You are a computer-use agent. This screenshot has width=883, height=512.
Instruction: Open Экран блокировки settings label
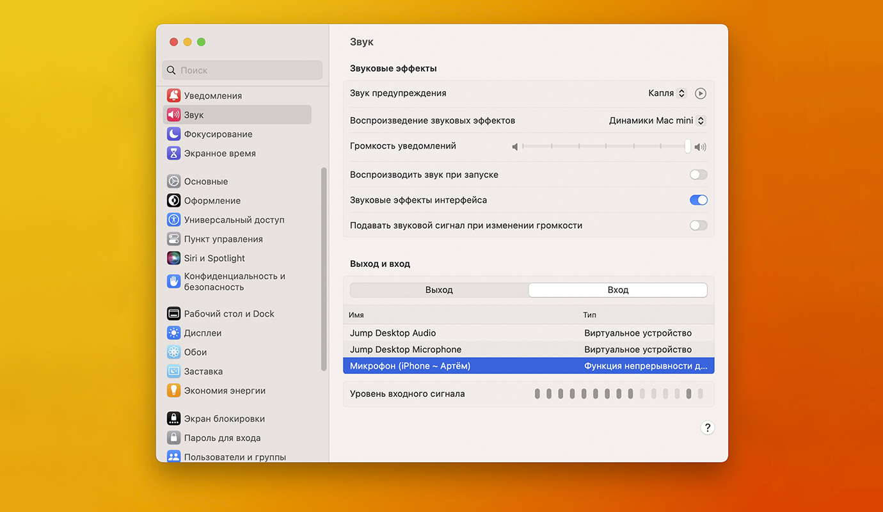point(225,419)
